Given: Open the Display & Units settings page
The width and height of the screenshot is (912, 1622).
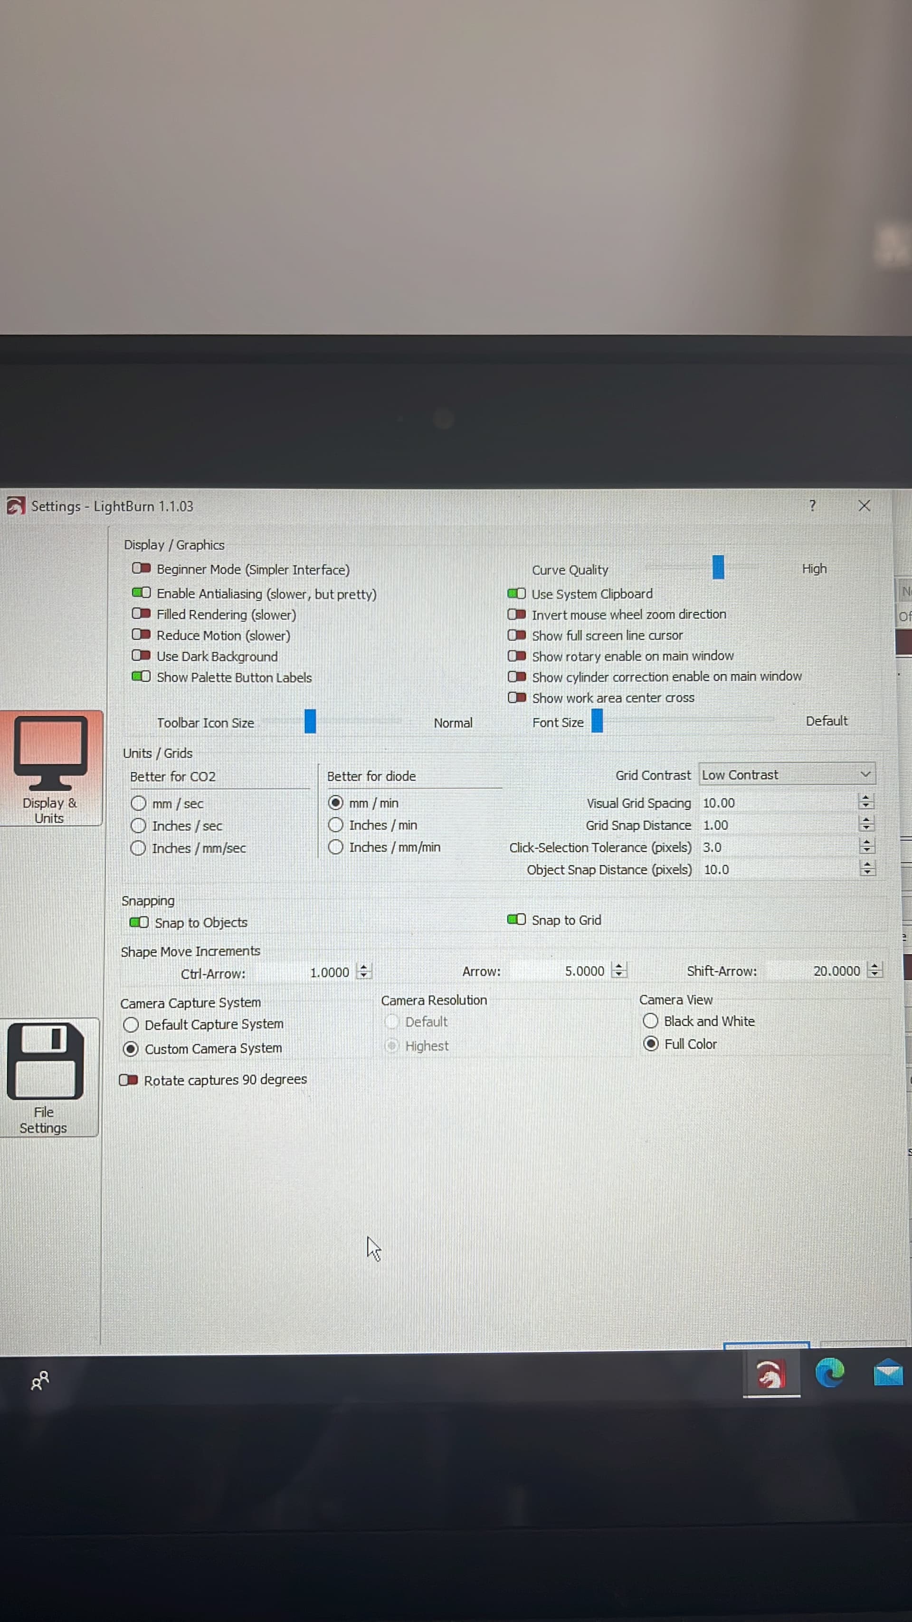Looking at the screenshot, I should (50, 768).
